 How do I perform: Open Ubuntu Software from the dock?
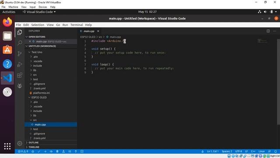point(7,50)
